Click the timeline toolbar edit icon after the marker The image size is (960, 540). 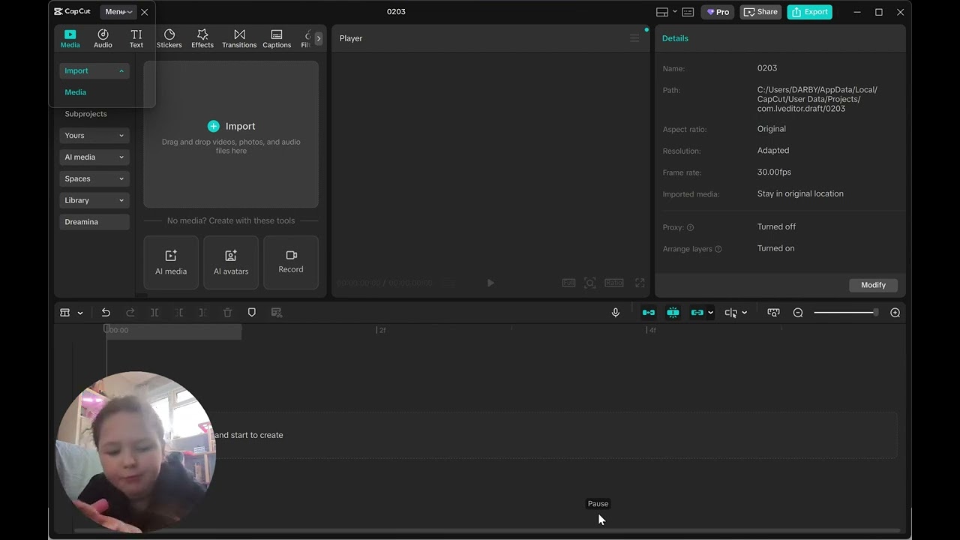point(277,313)
